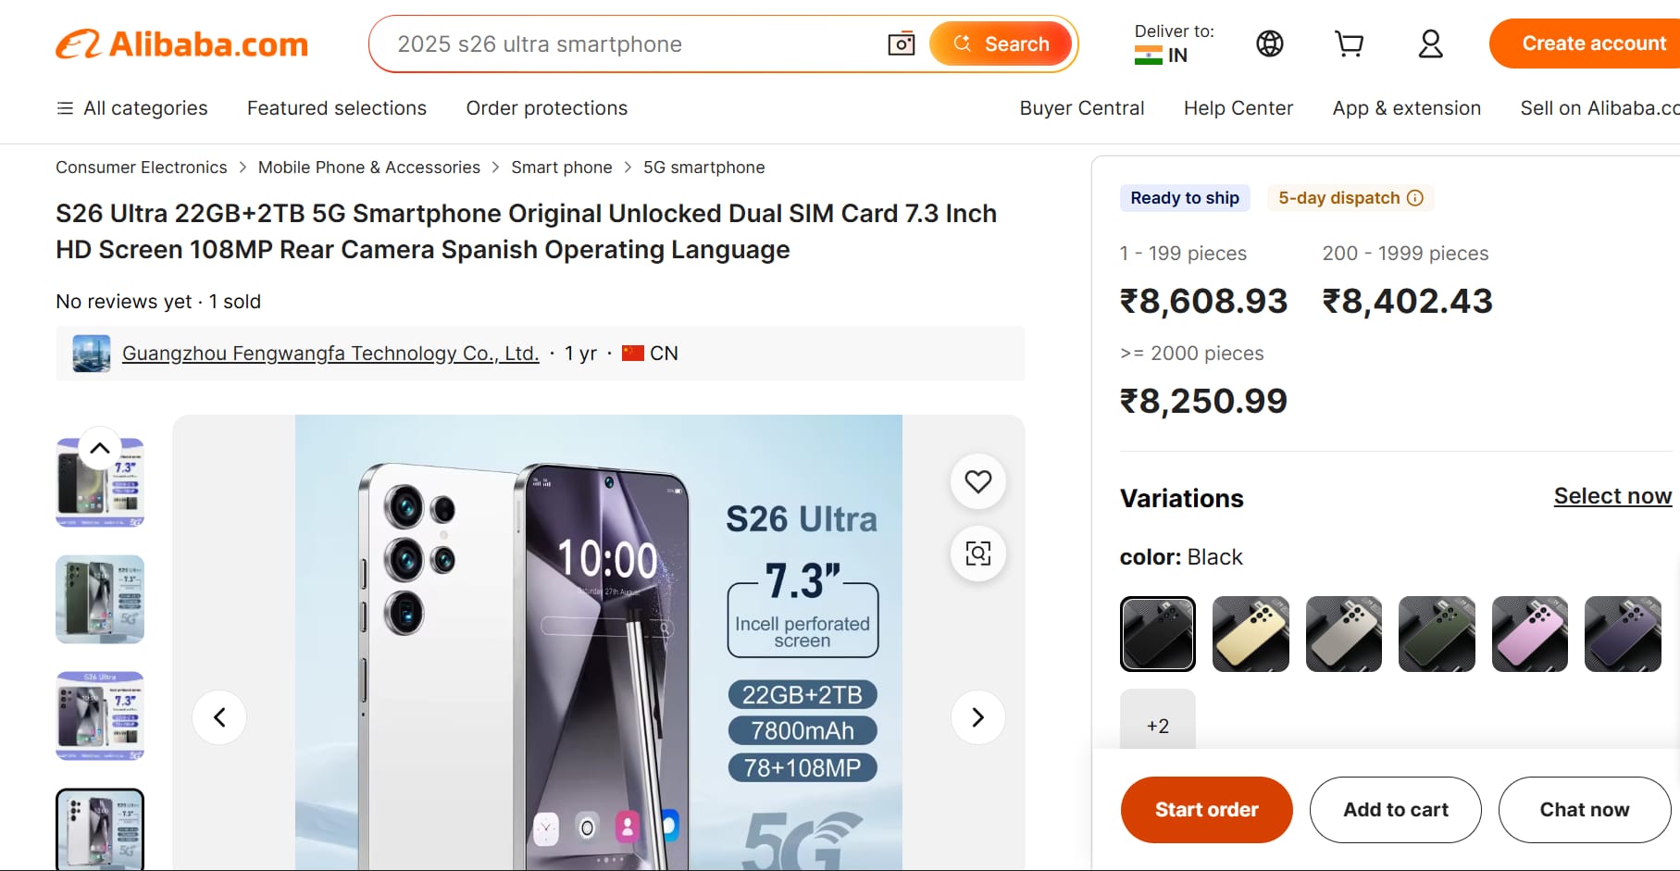Open the Buyer Central menu

point(1081,108)
